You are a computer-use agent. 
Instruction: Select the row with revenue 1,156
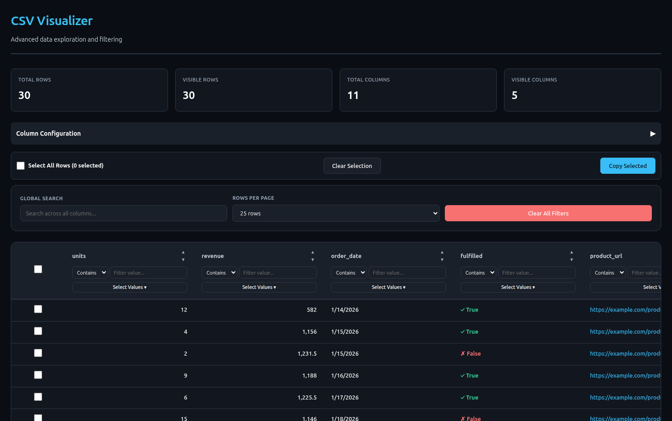click(38, 331)
